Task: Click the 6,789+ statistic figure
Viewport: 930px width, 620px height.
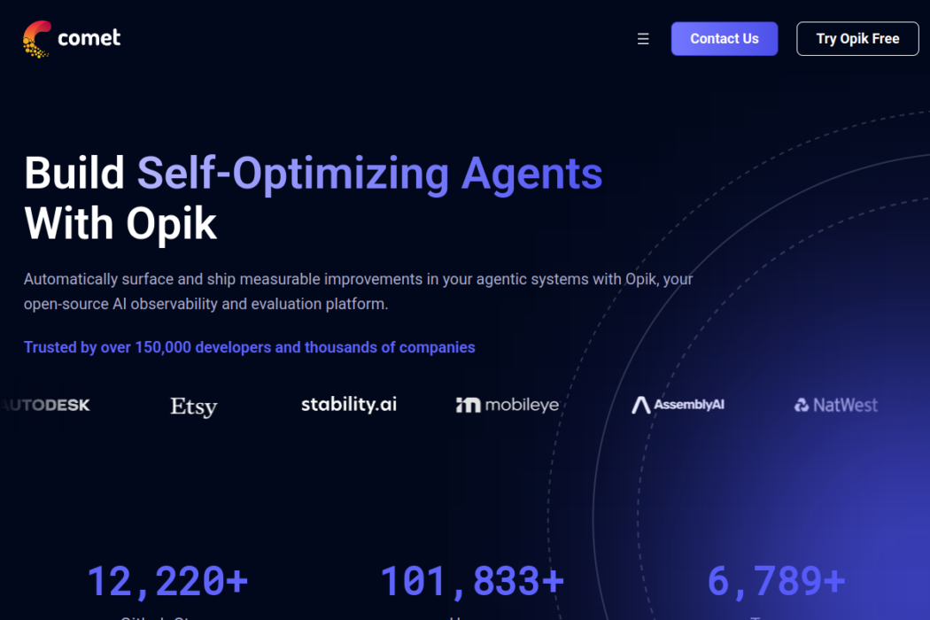Action: coord(776,581)
